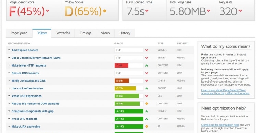Screen dimensions: 257x133
Task: Click the PRIORITY column header
Action: pos(182,43)
